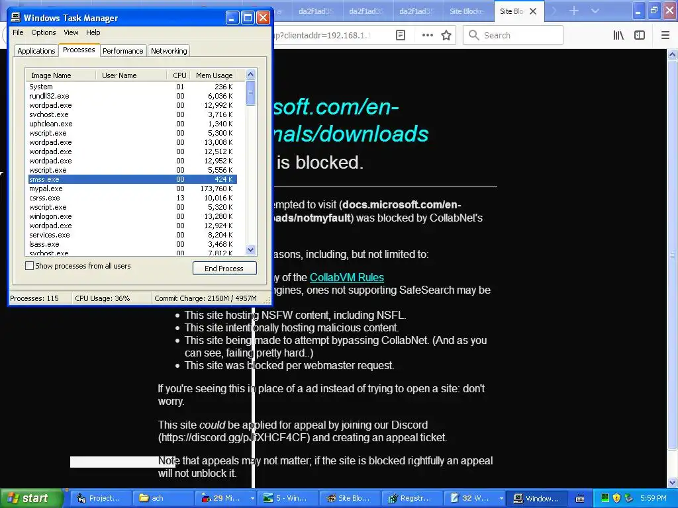
Task: Click safely remove hardware tray icon
Action: pos(629,498)
